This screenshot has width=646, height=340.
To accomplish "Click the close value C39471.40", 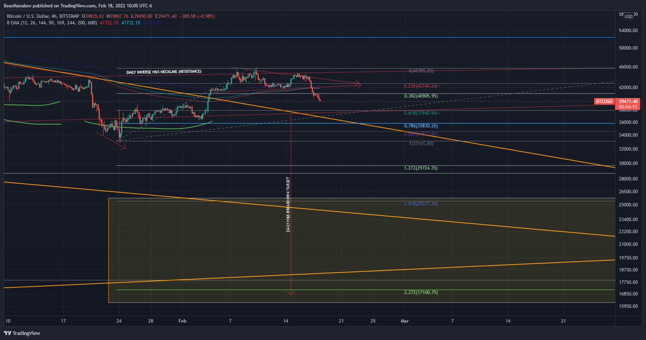I will pyautogui.click(x=166, y=16).
